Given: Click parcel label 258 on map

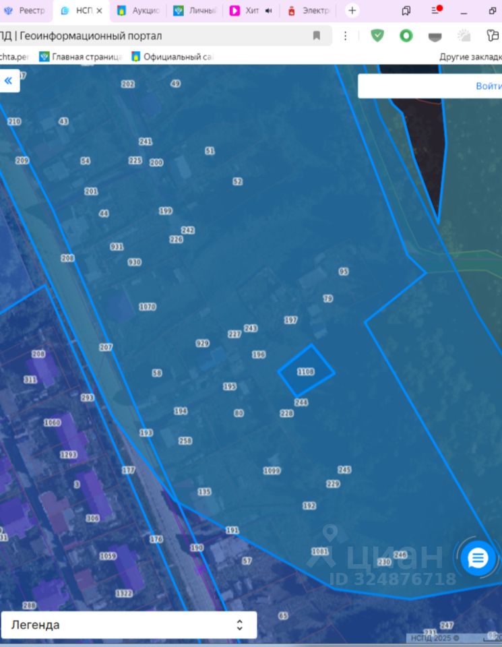Looking at the screenshot, I should point(185,441).
